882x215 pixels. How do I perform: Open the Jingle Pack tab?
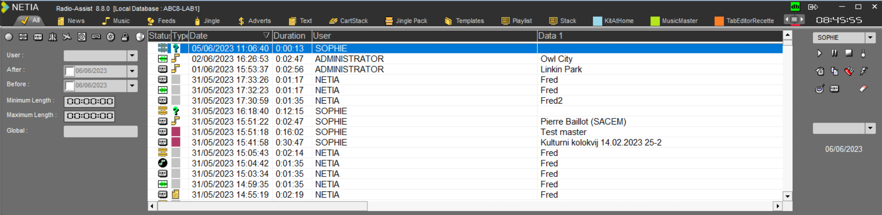point(406,21)
